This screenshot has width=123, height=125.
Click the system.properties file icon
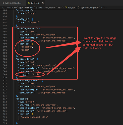point(3,3)
